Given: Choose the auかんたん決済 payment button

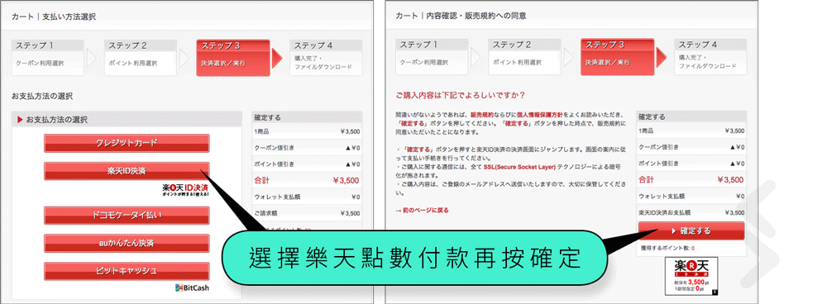Looking at the screenshot, I should click(x=127, y=243).
